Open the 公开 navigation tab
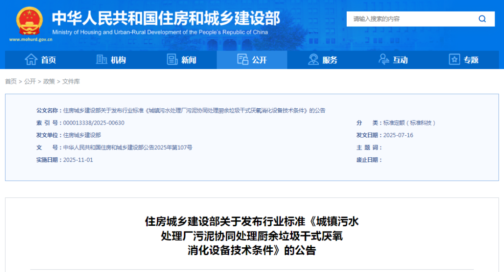Image resolution: width=504 pixels, height=272 pixels. tap(252, 60)
